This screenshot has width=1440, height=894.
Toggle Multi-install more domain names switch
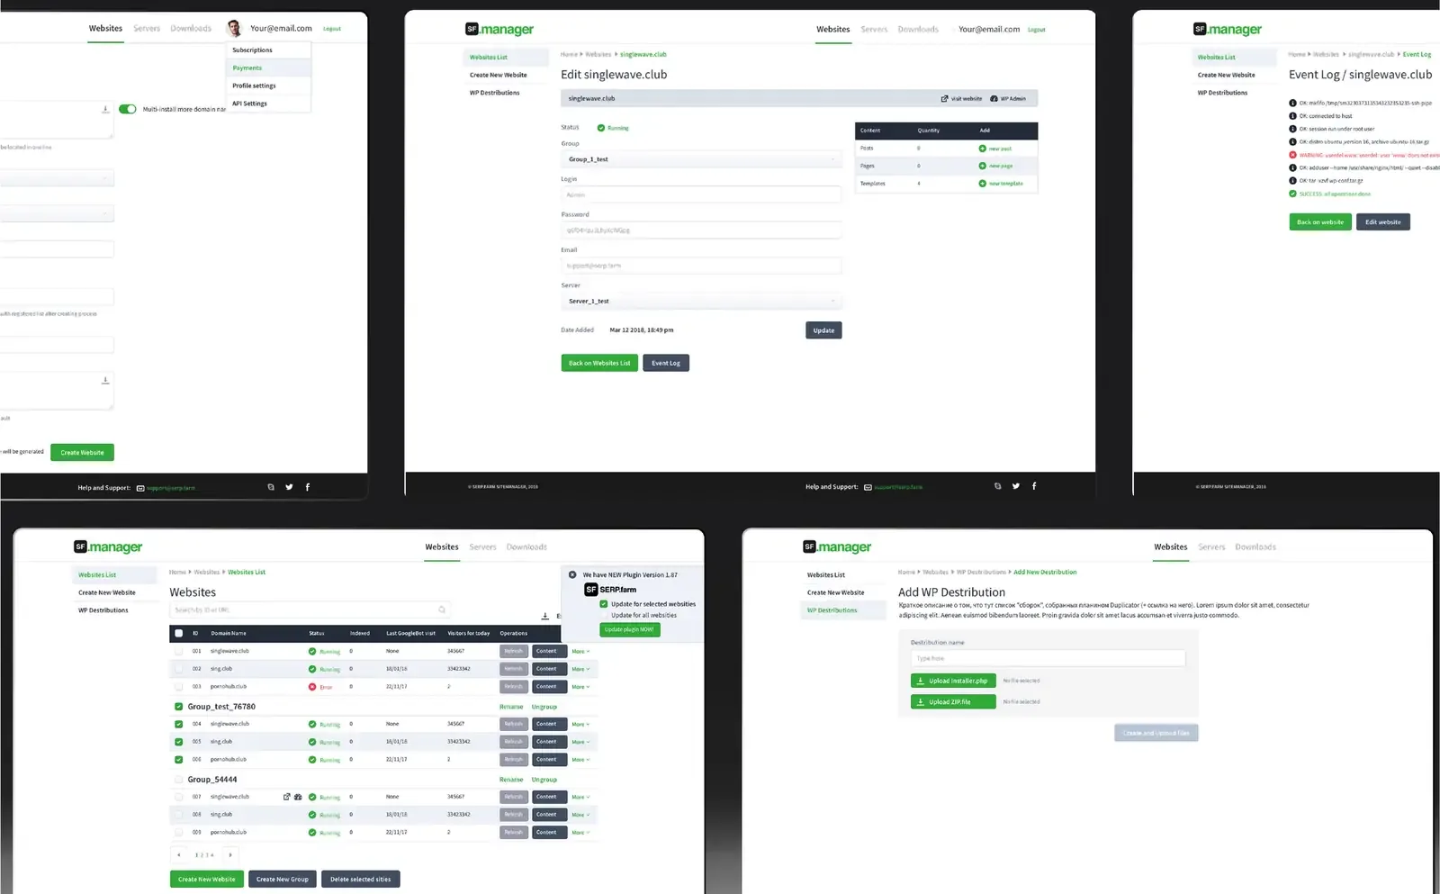click(128, 109)
